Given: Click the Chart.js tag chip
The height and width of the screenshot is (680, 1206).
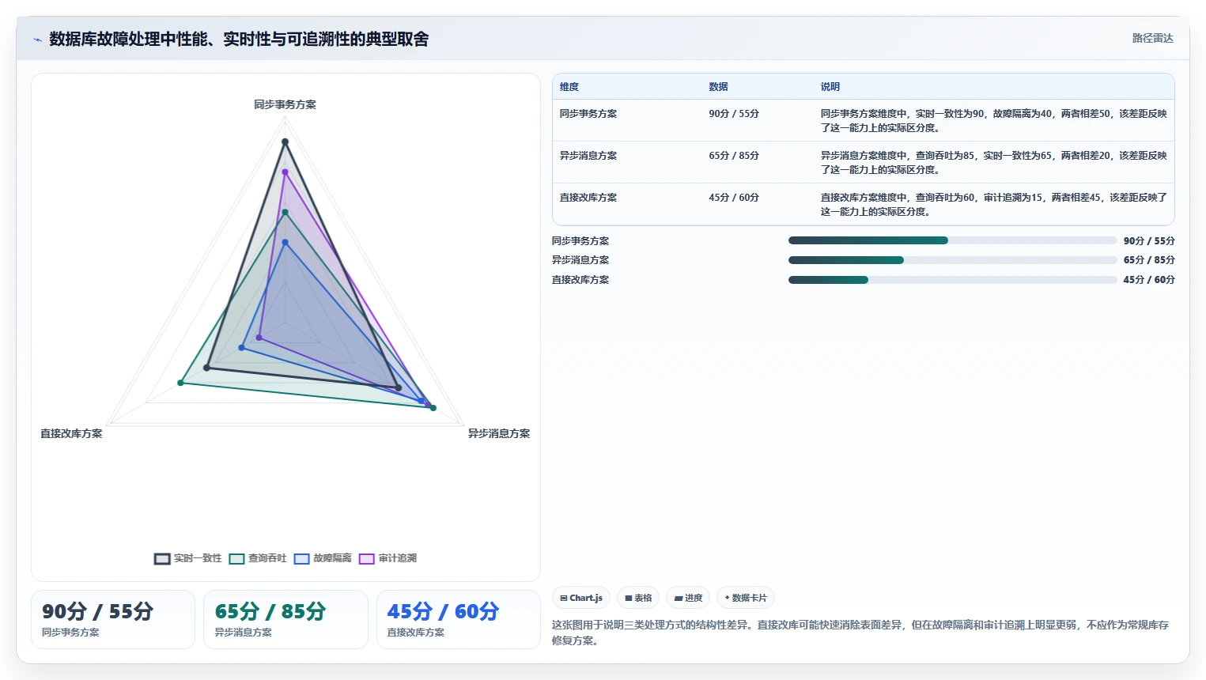Looking at the screenshot, I should (581, 598).
